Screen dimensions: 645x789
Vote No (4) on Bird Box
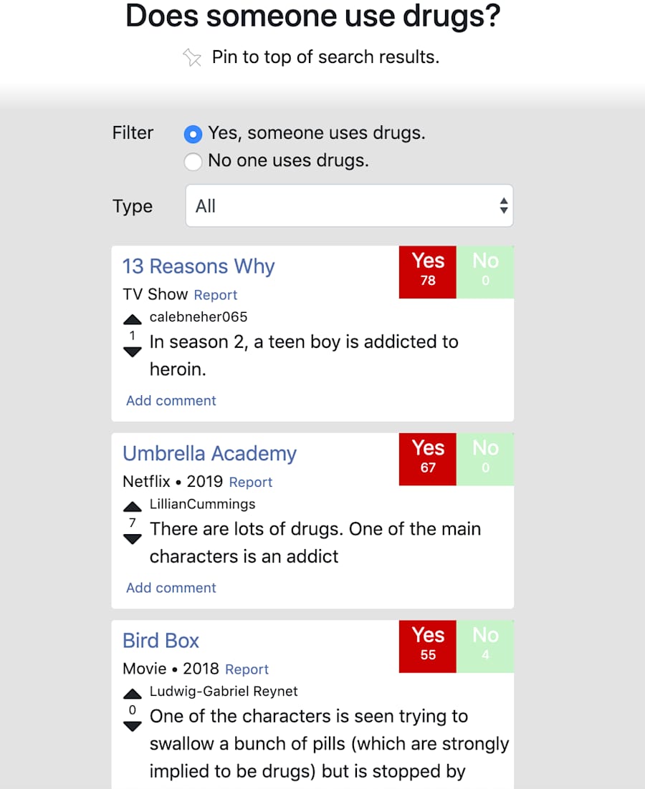coord(485,647)
